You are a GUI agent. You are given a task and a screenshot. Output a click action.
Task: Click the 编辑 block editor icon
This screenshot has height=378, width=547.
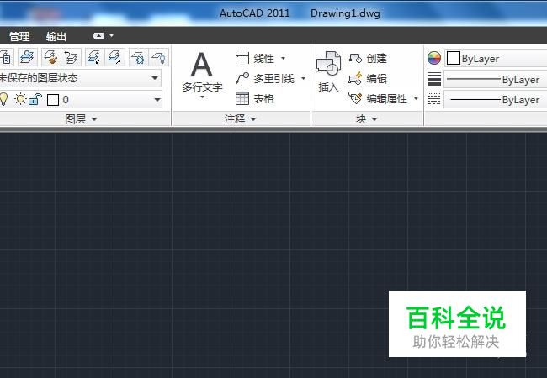pyautogui.click(x=355, y=79)
